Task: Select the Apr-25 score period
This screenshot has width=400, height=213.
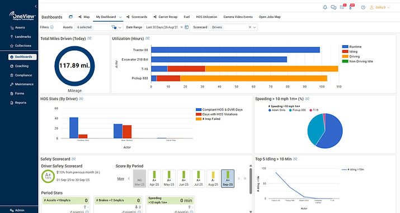Action: [x=154, y=178]
